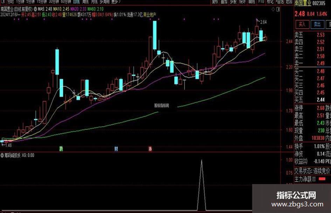
Task: Open the F10 company info
Action: point(261,2)
